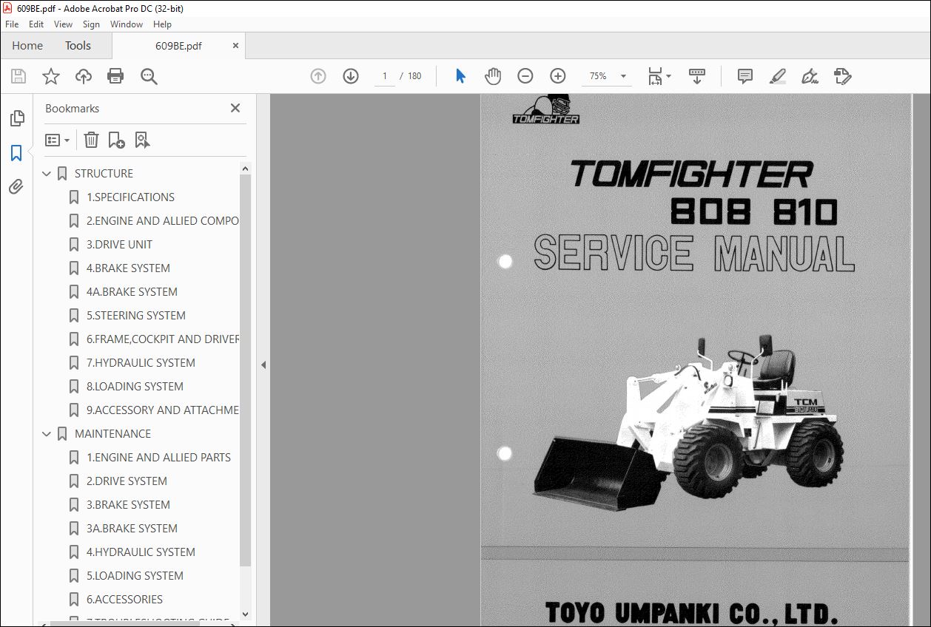Bookmark the document with the star icon
This screenshot has width=931, height=627.
51,76
